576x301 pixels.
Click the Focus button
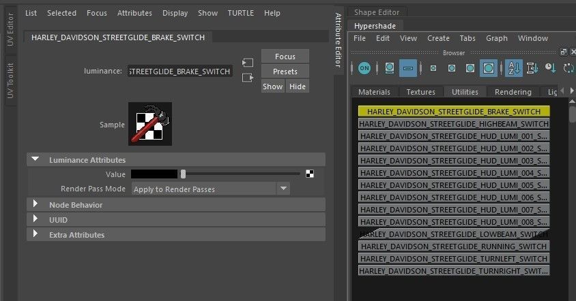pos(285,57)
